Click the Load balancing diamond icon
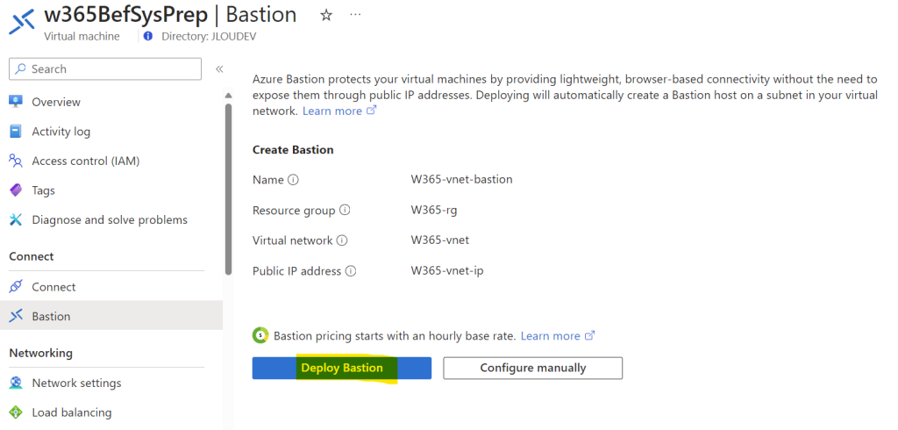 [16, 412]
